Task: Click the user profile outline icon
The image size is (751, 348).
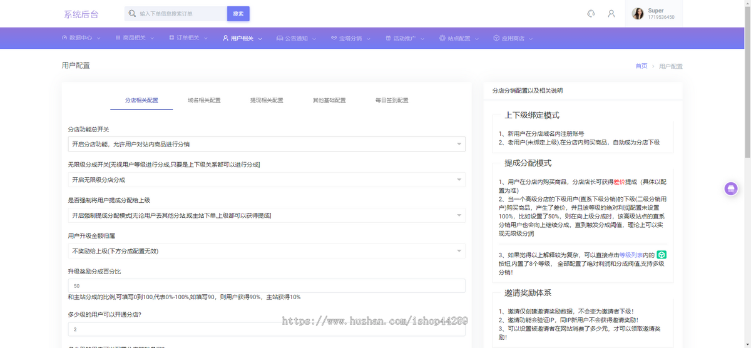Action: click(611, 14)
